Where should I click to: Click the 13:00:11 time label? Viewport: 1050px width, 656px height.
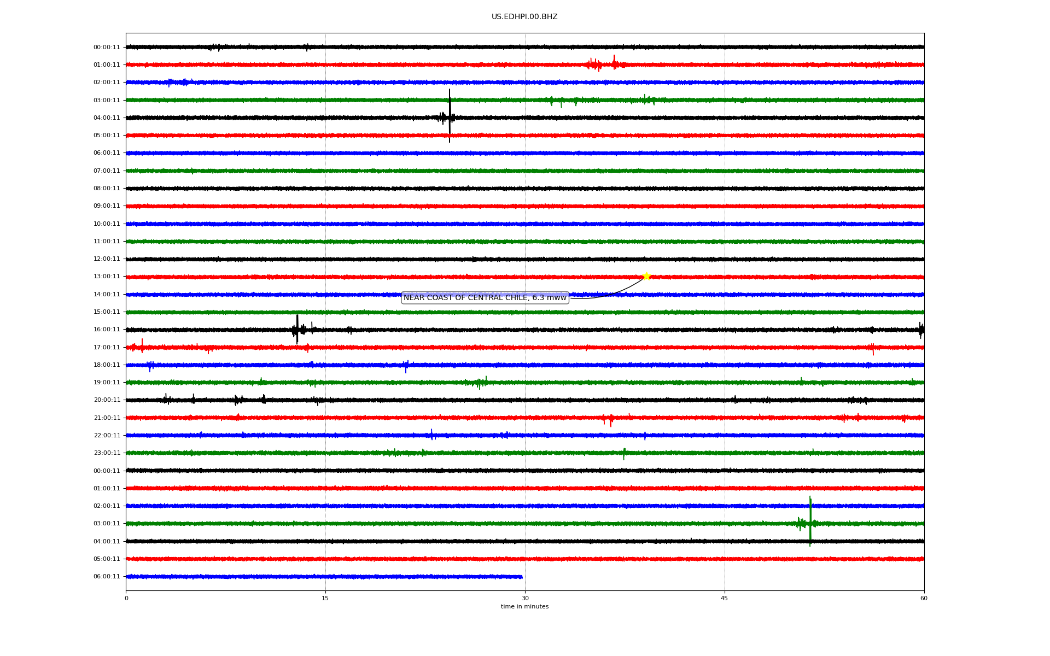(107, 277)
